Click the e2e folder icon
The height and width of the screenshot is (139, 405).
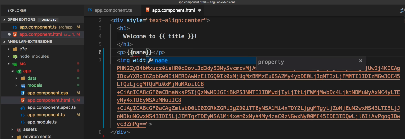click(14, 49)
